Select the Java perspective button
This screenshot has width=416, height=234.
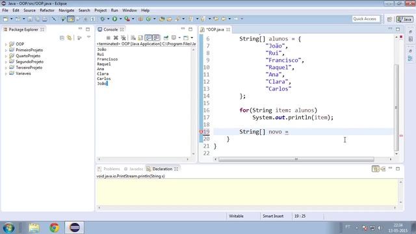tap(404, 19)
